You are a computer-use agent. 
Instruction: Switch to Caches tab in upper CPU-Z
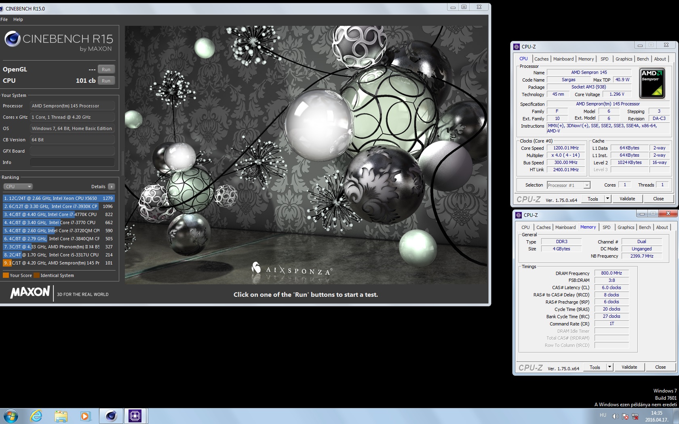(x=541, y=59)
